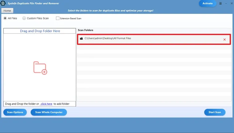Click the Start Scan button
Image resolution: width=234 pixels, height=133 pixels.
[215, 112]
